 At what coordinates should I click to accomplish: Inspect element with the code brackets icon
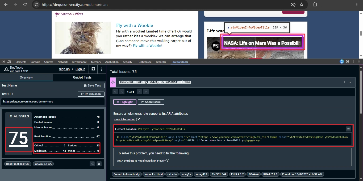click(348, 129)
